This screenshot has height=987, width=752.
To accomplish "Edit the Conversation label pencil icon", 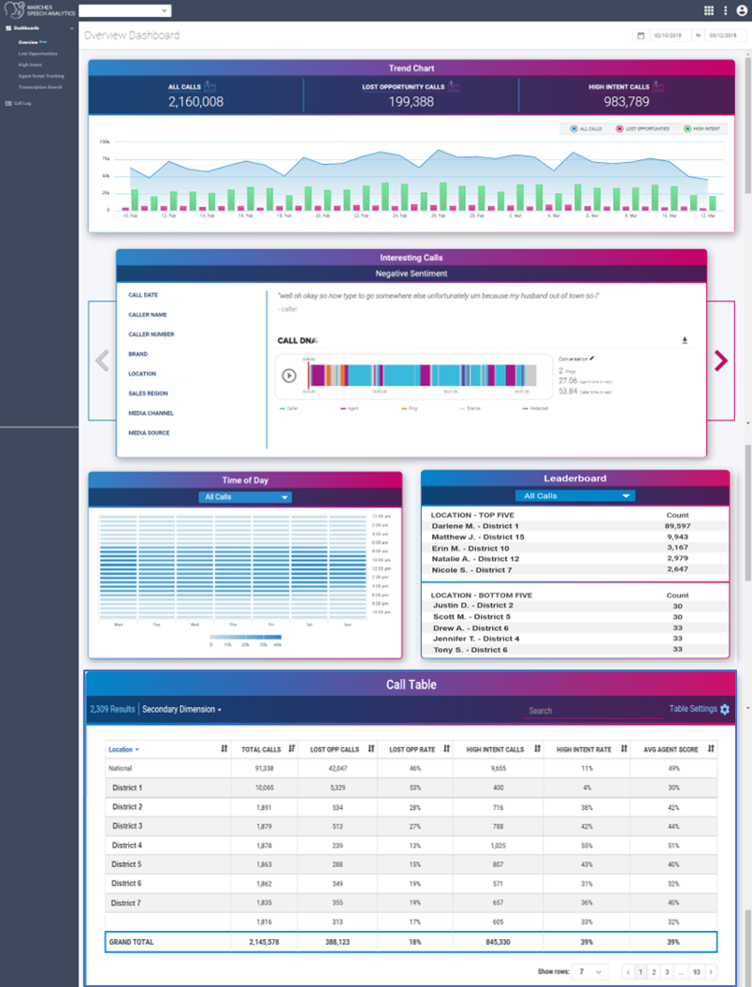I will [592, 358].
